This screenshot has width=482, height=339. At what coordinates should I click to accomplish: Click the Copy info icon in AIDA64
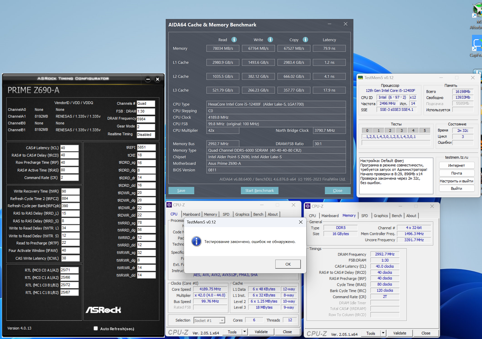tap(305, 40)
